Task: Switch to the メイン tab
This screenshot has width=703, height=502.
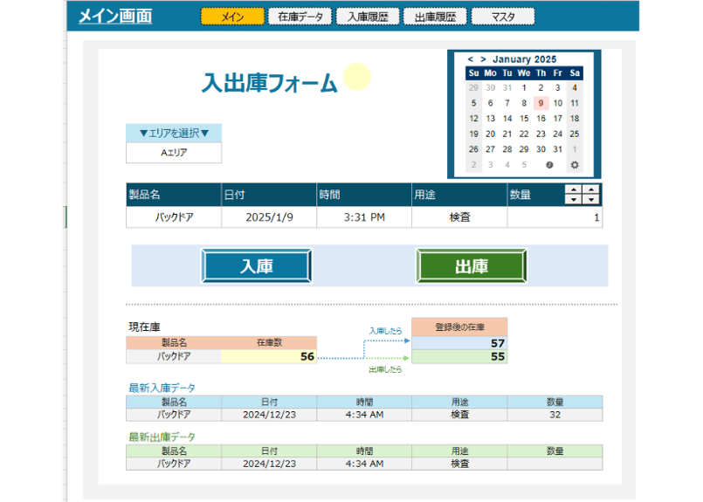Action: pyautogui.click(x=232, y=17)
